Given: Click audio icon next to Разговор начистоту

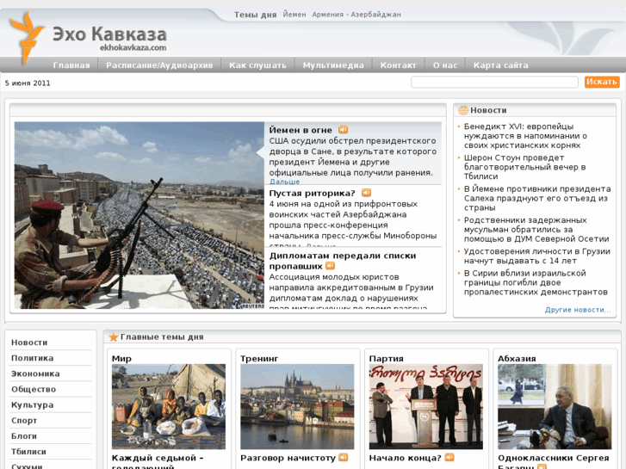Looking at the screenshot, I should click(x=344, y=458).
